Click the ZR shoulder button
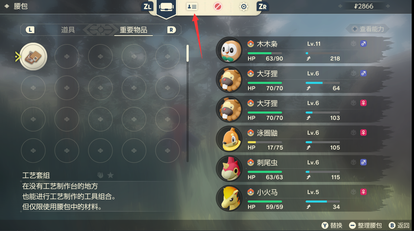This screenshot has width=414, height=231. point(262,7)
